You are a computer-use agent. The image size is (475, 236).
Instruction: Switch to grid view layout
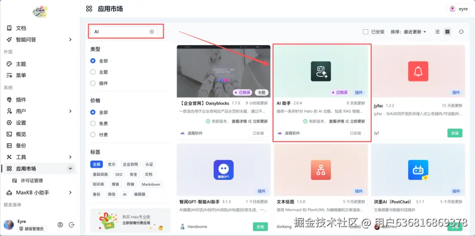(447, 32)
